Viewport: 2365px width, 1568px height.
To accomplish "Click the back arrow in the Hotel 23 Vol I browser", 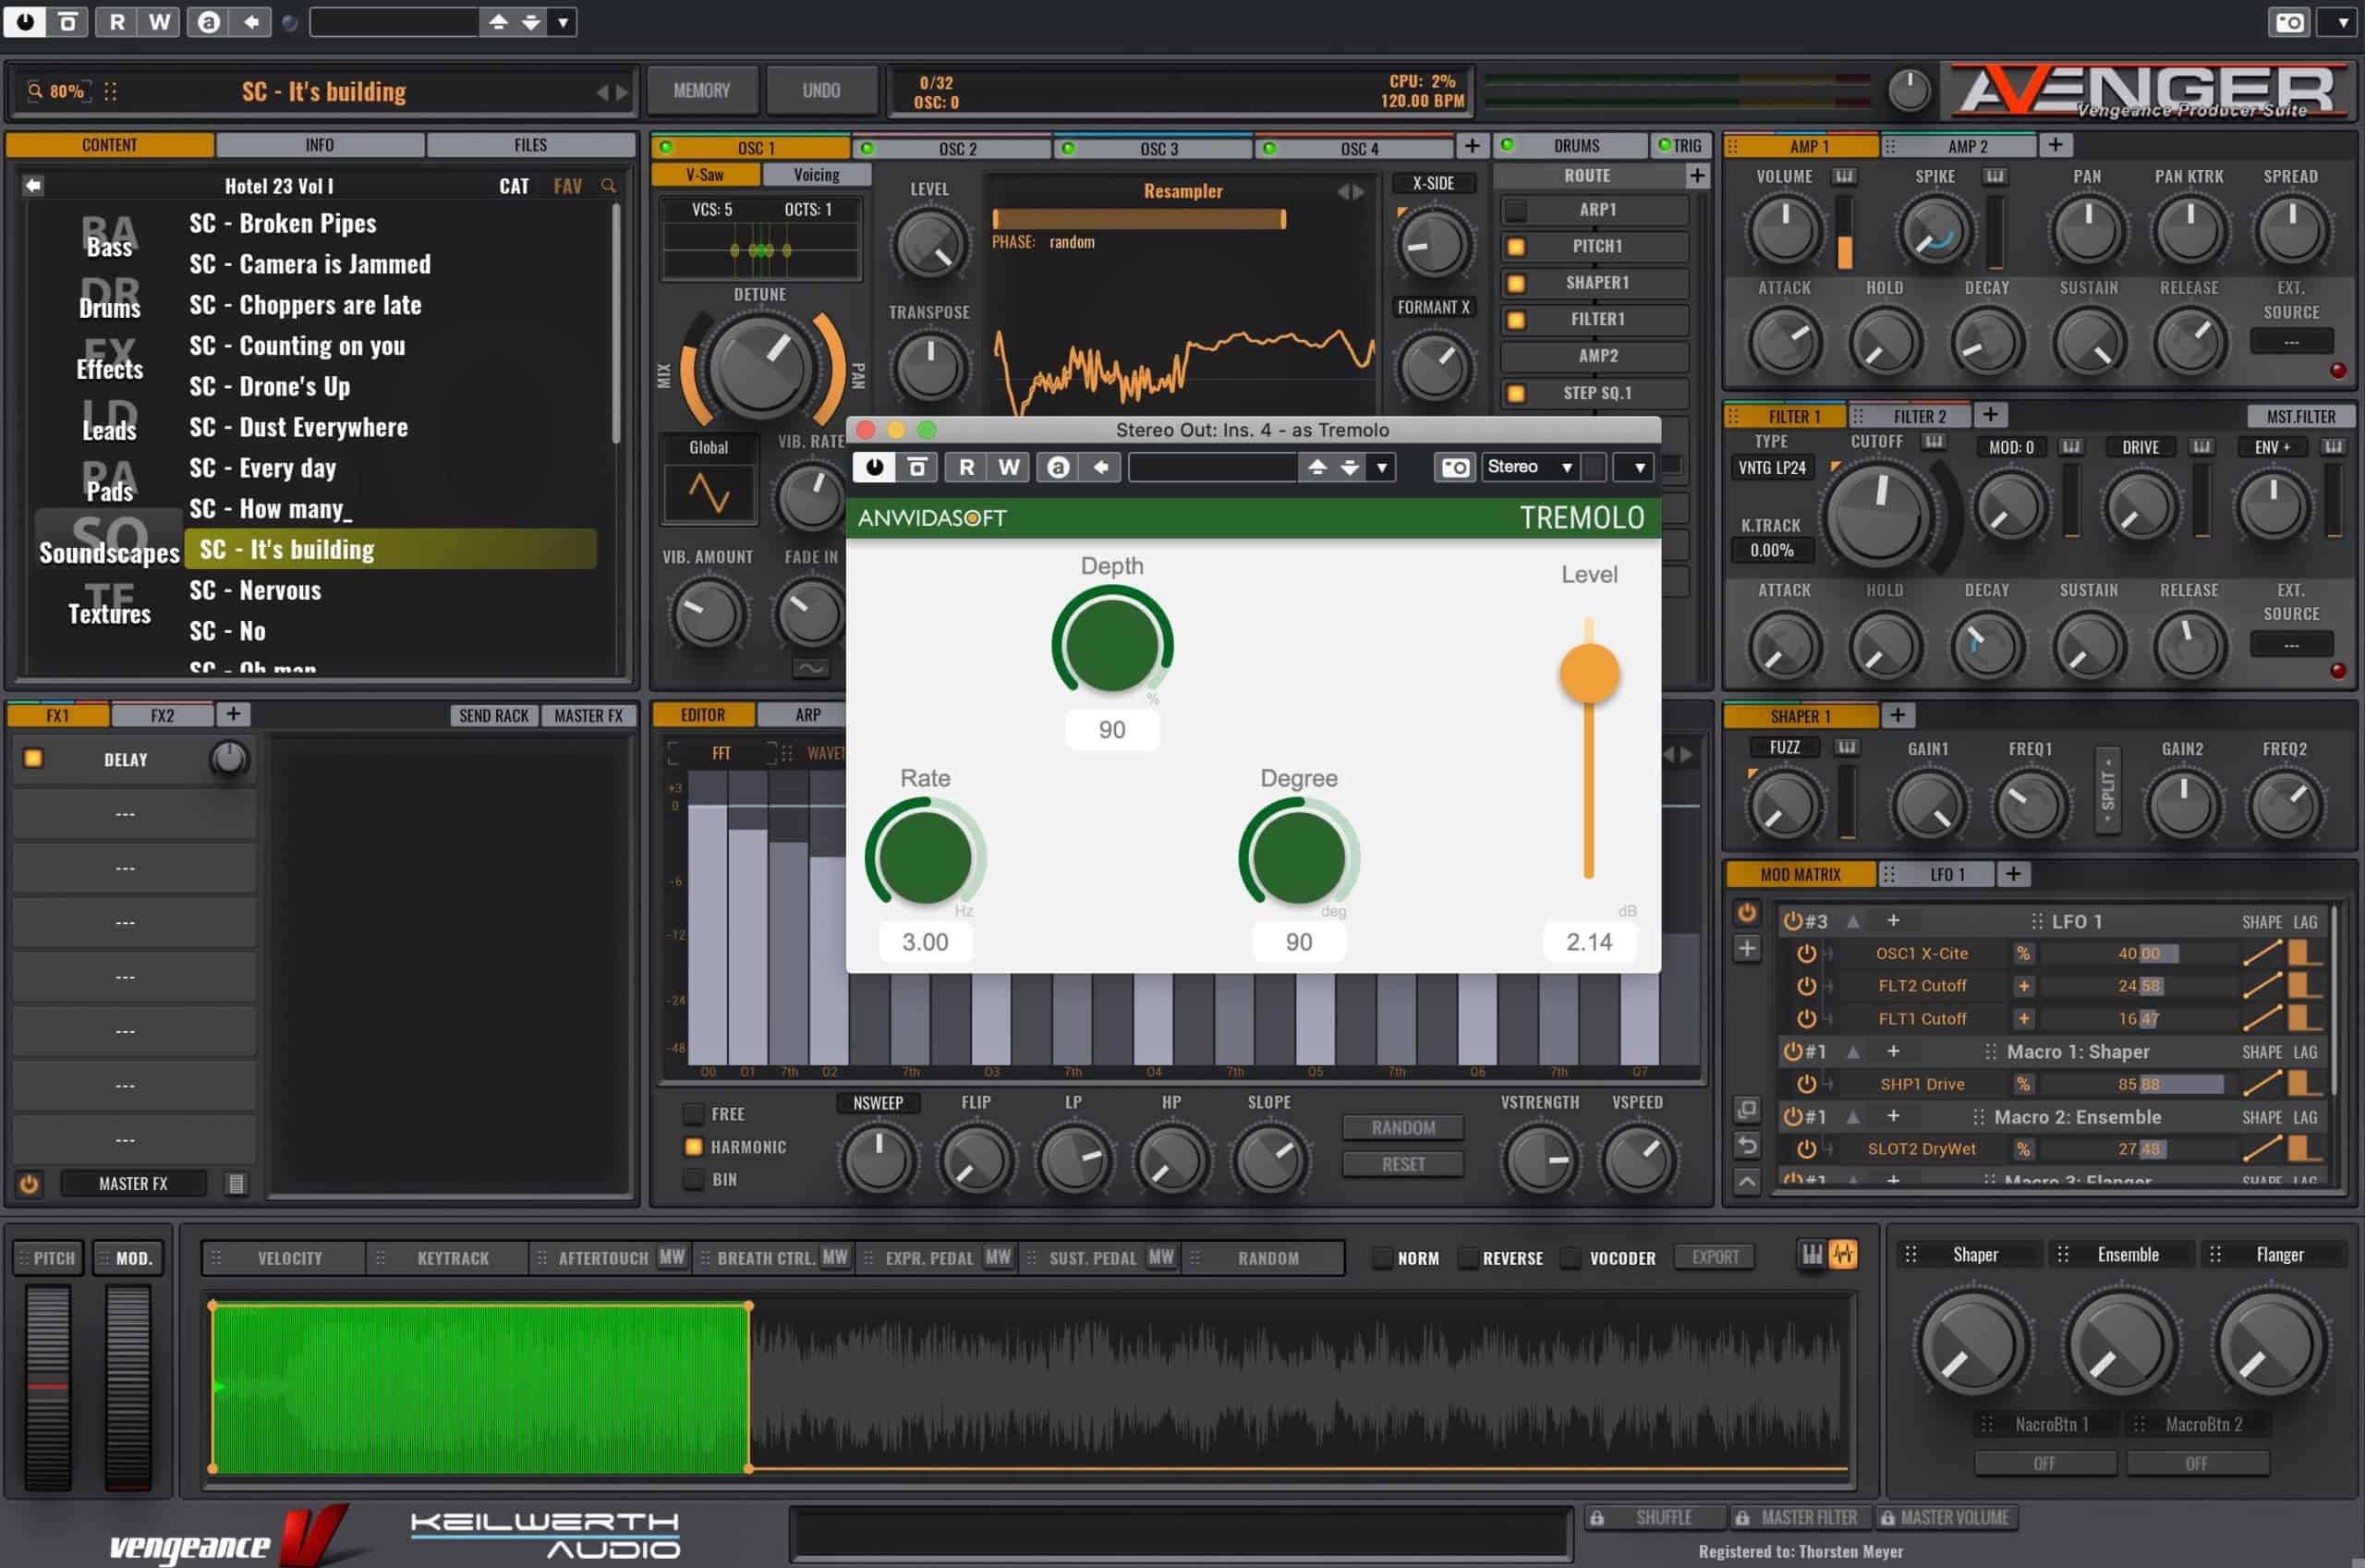I will coord(33,185).
